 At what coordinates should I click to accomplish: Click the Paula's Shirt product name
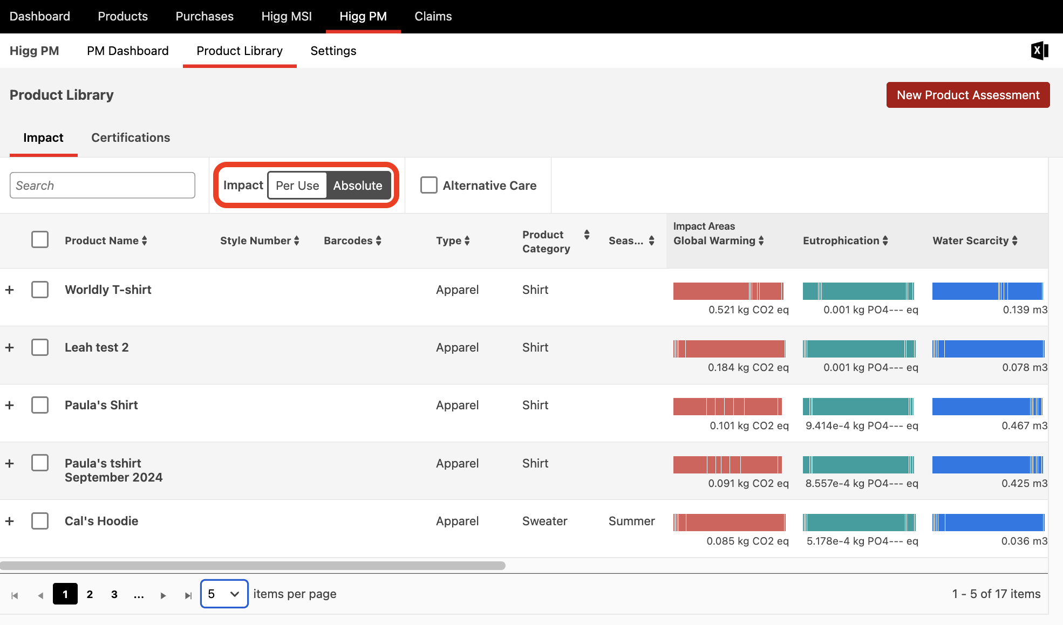tap(101, 405)
